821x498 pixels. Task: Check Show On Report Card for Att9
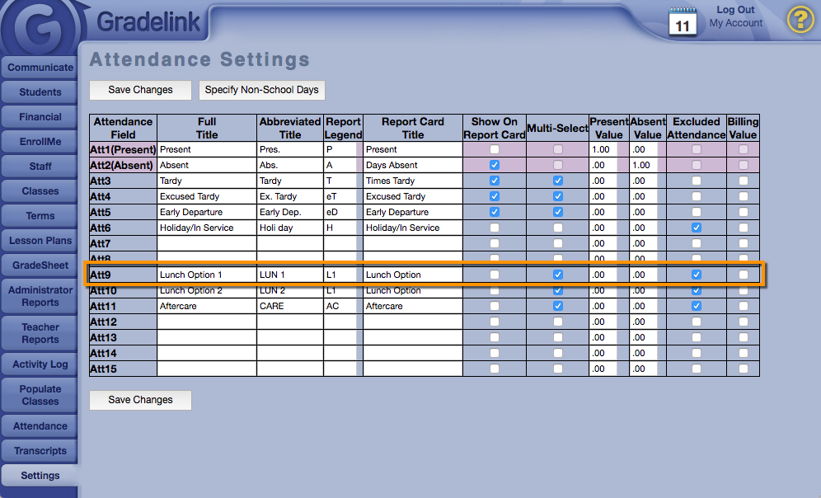[495, 275]
